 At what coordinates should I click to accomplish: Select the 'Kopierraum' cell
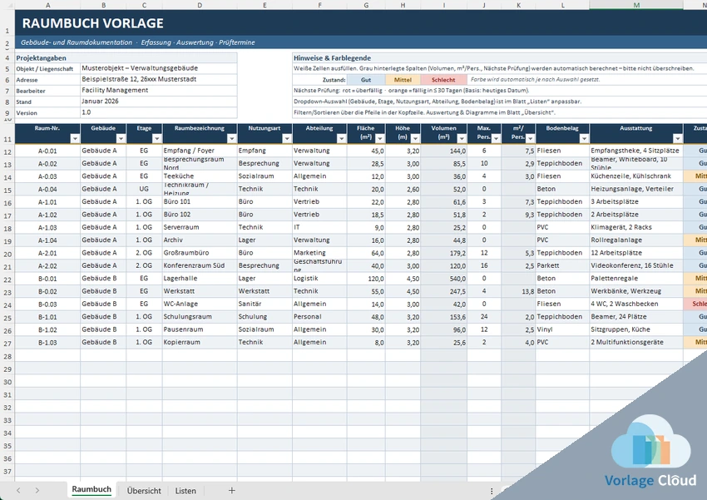click(x=200, y=342)
